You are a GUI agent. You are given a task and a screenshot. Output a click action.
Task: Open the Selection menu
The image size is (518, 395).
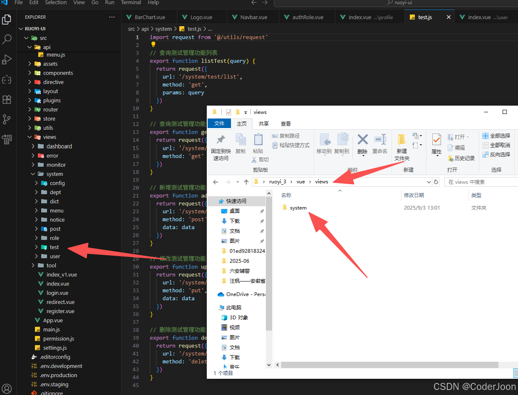tap(56, 2)
